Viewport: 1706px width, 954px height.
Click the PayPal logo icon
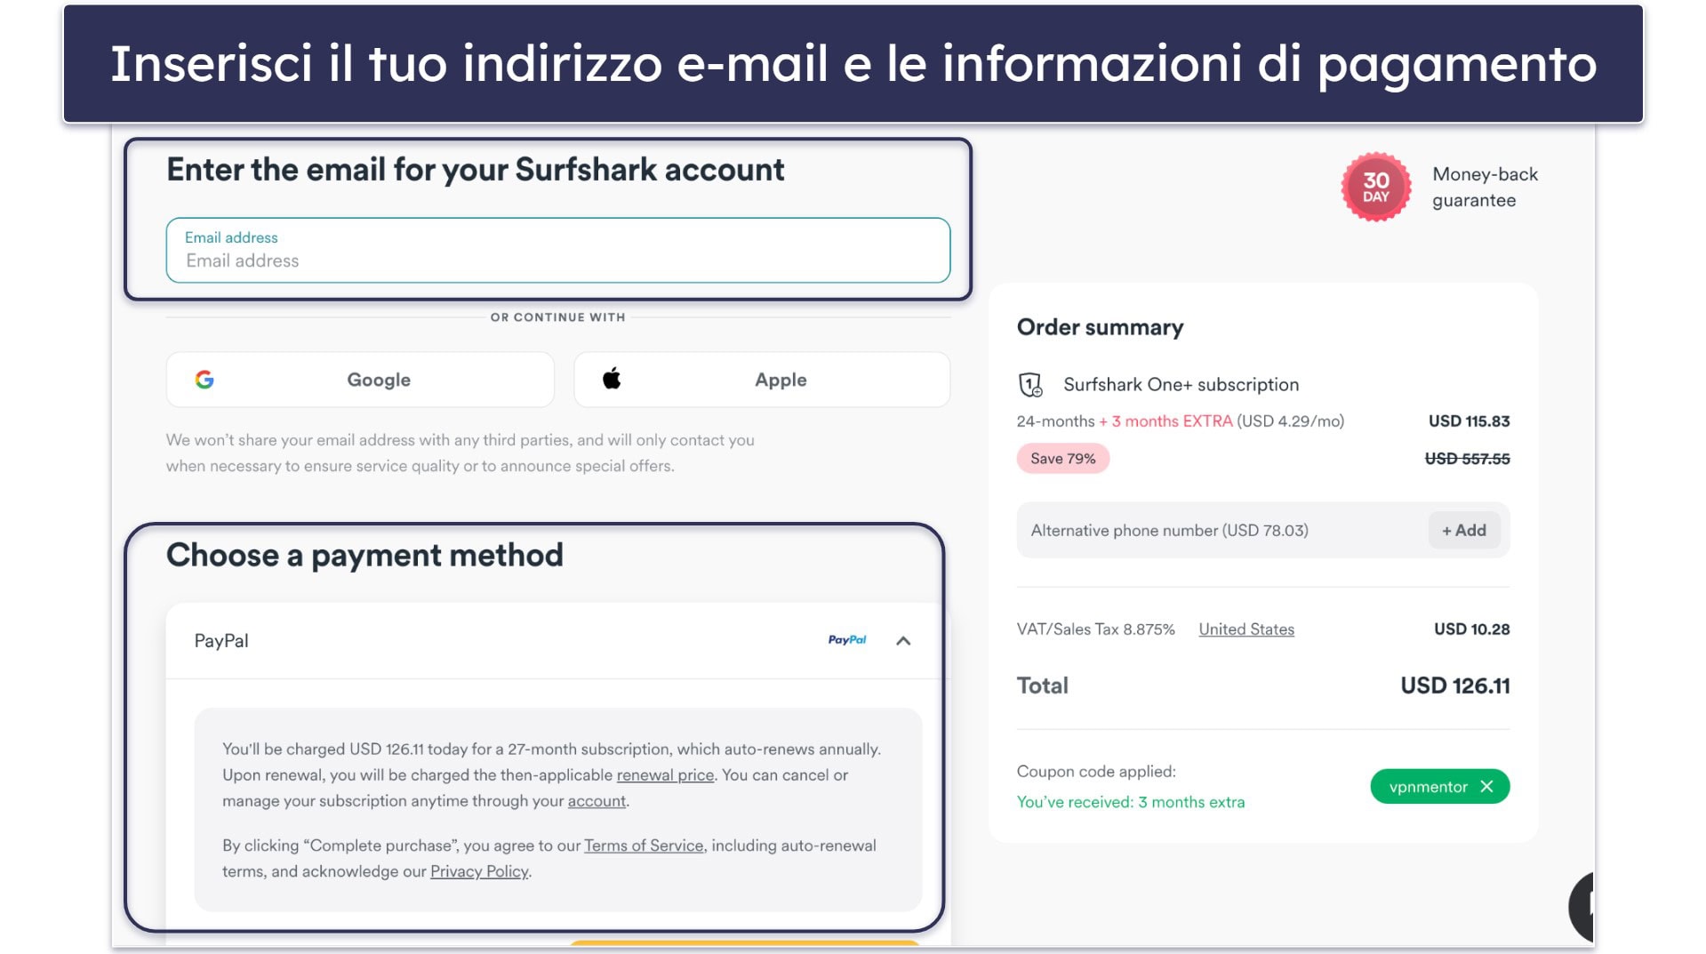846,640
